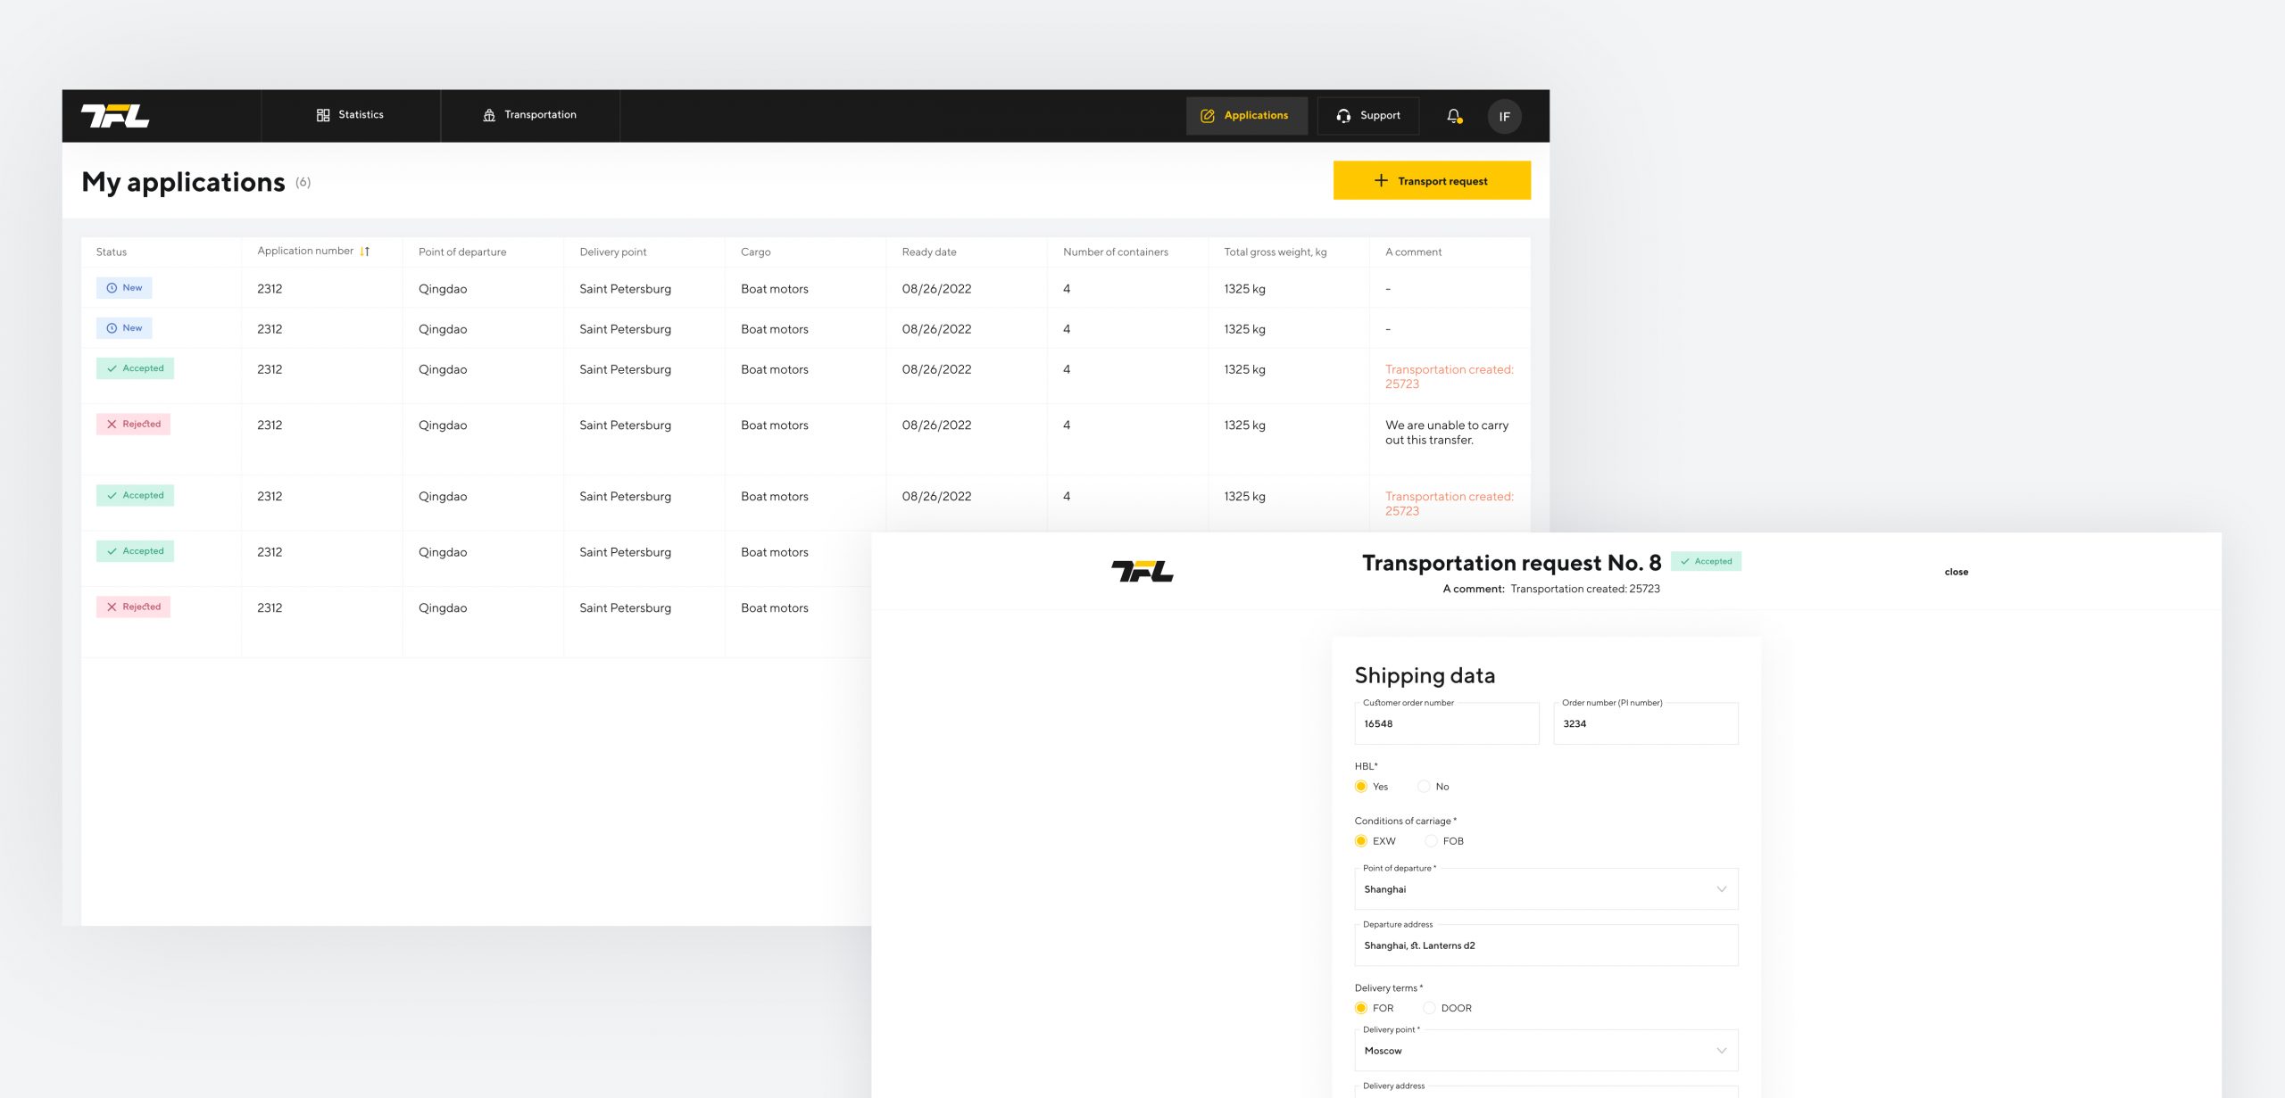Viewport: 2285px width, 1098px height.
Task: Select the HBL Yes radio option
Action: pos(1361,787)
